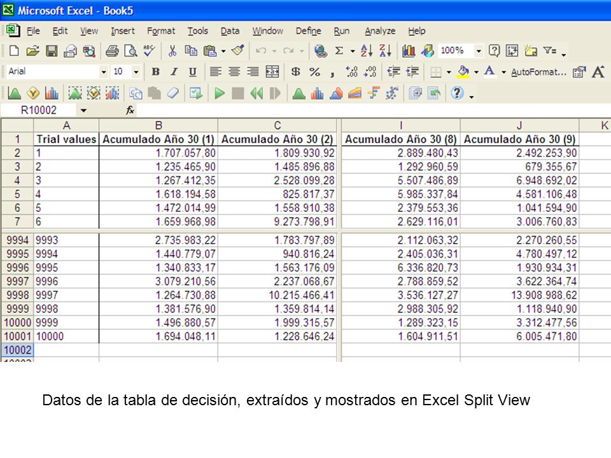Image resolution: width=611 pixels, height=458 pixels.
Task: Click the Select All corner button
Action: [x=18, y=125]
